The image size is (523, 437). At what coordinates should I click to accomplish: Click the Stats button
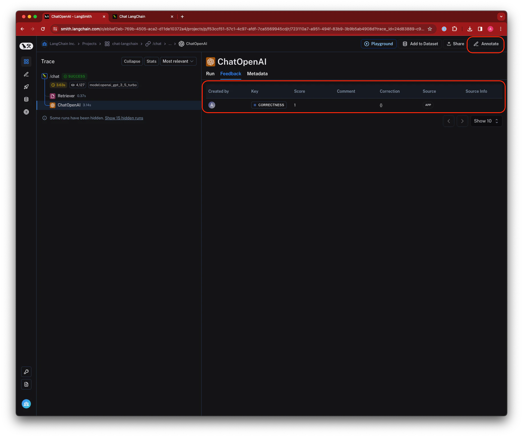click(x=151, y=61)
